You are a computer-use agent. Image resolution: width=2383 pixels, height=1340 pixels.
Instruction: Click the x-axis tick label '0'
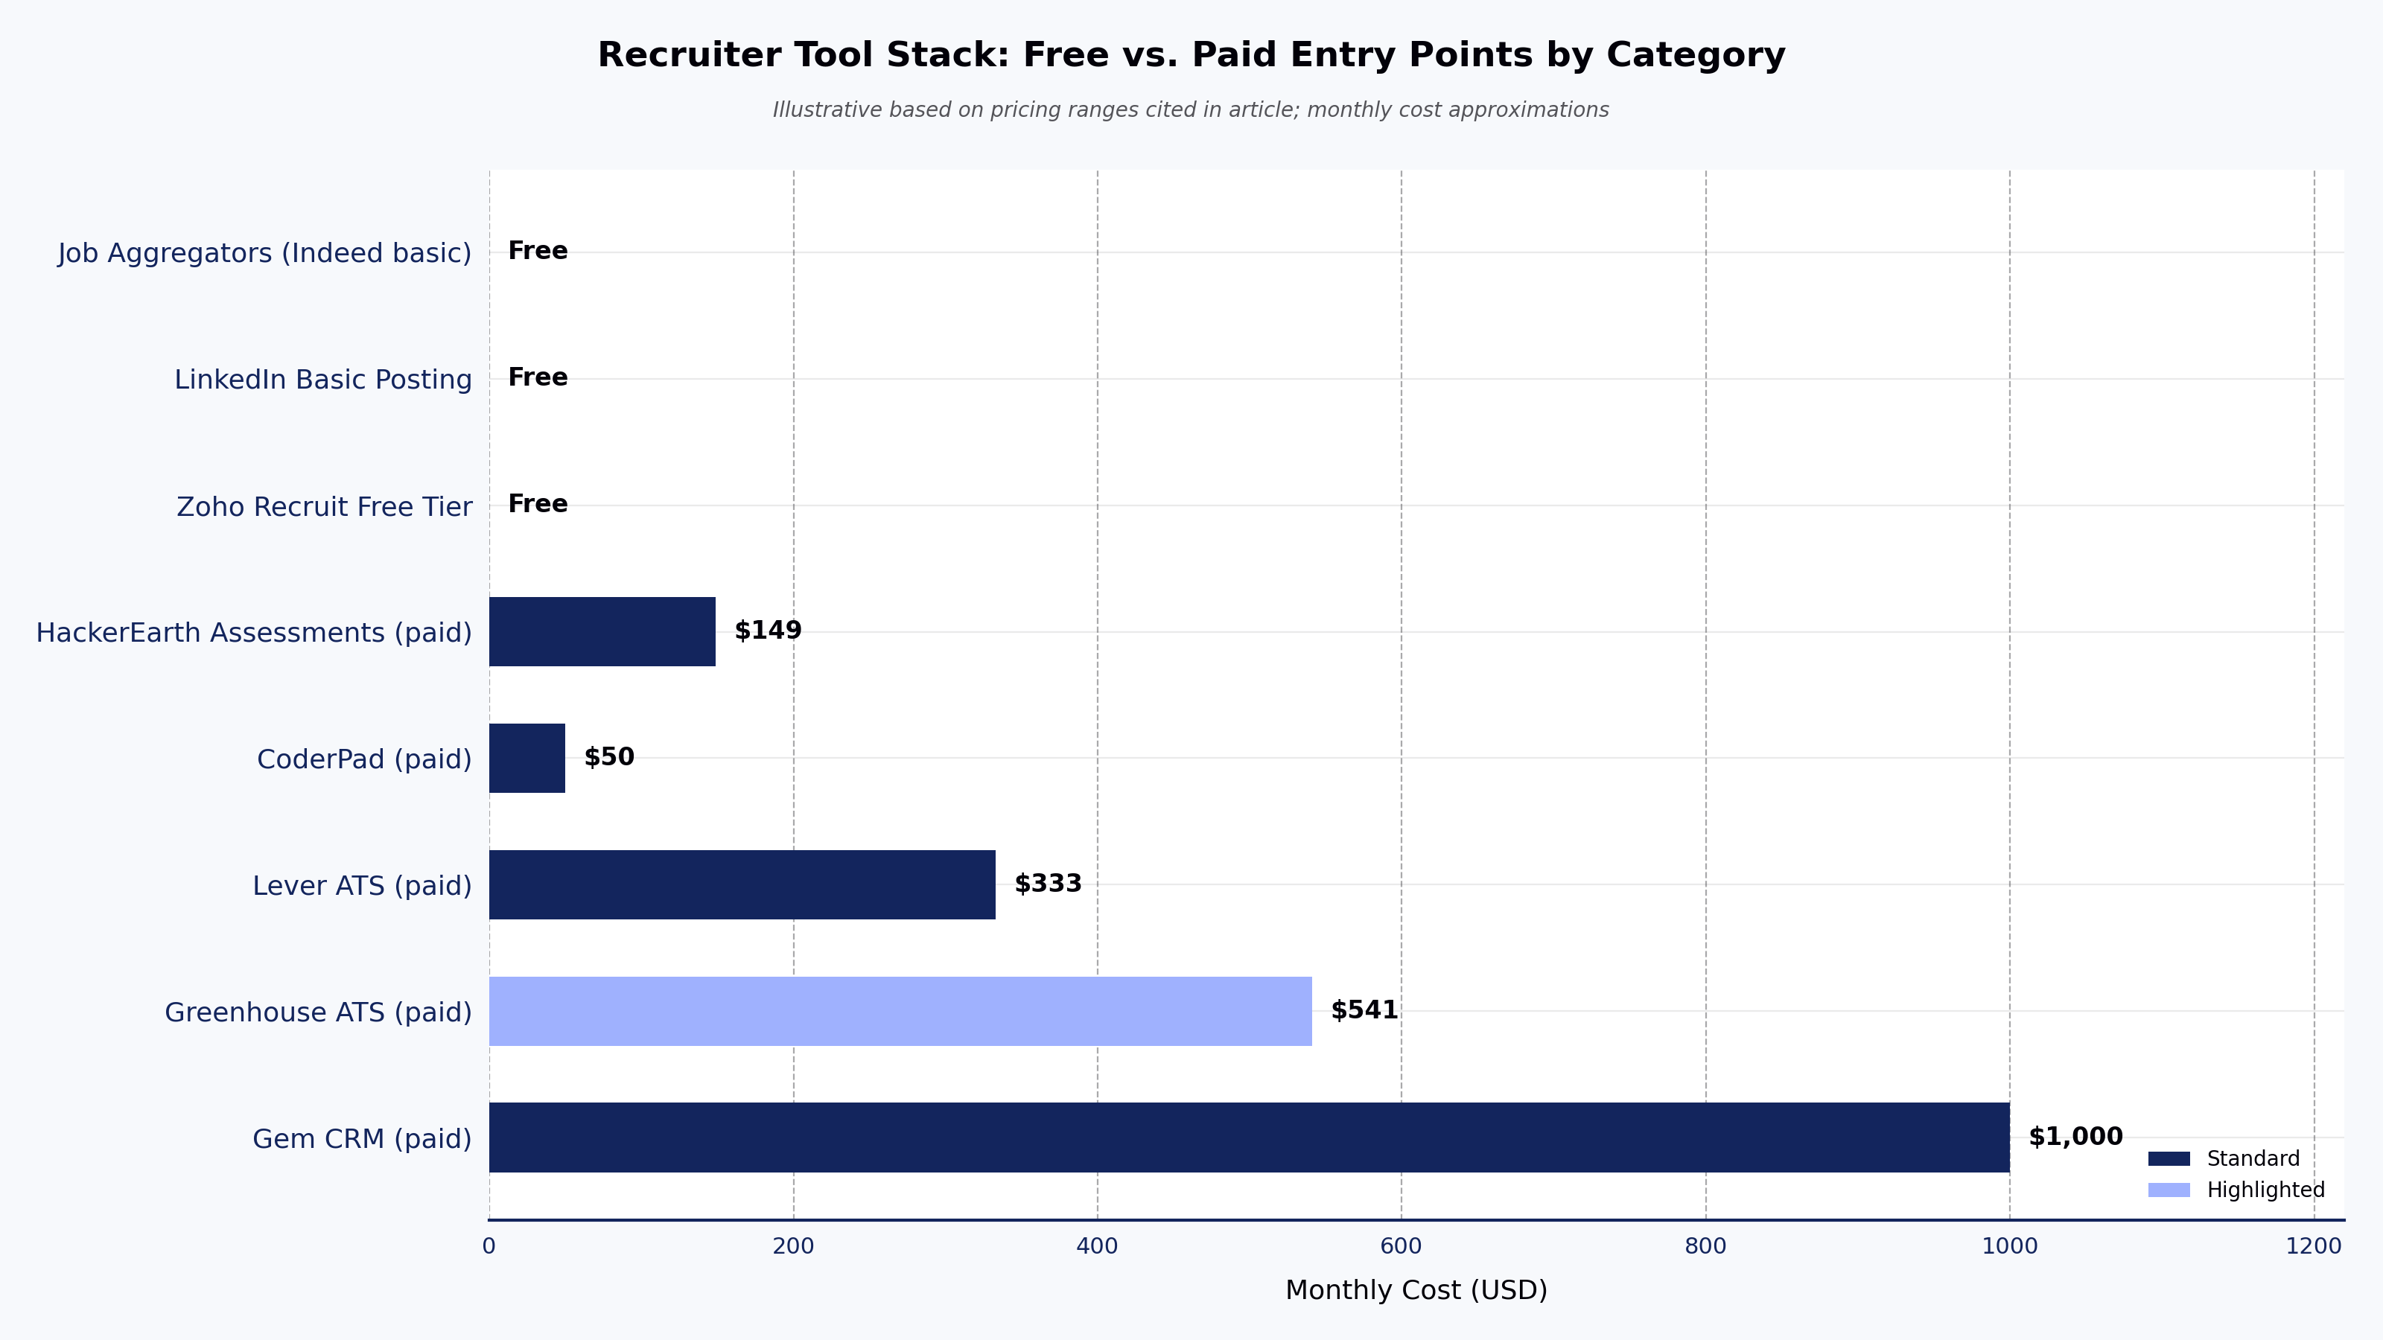click(489, 1247)
